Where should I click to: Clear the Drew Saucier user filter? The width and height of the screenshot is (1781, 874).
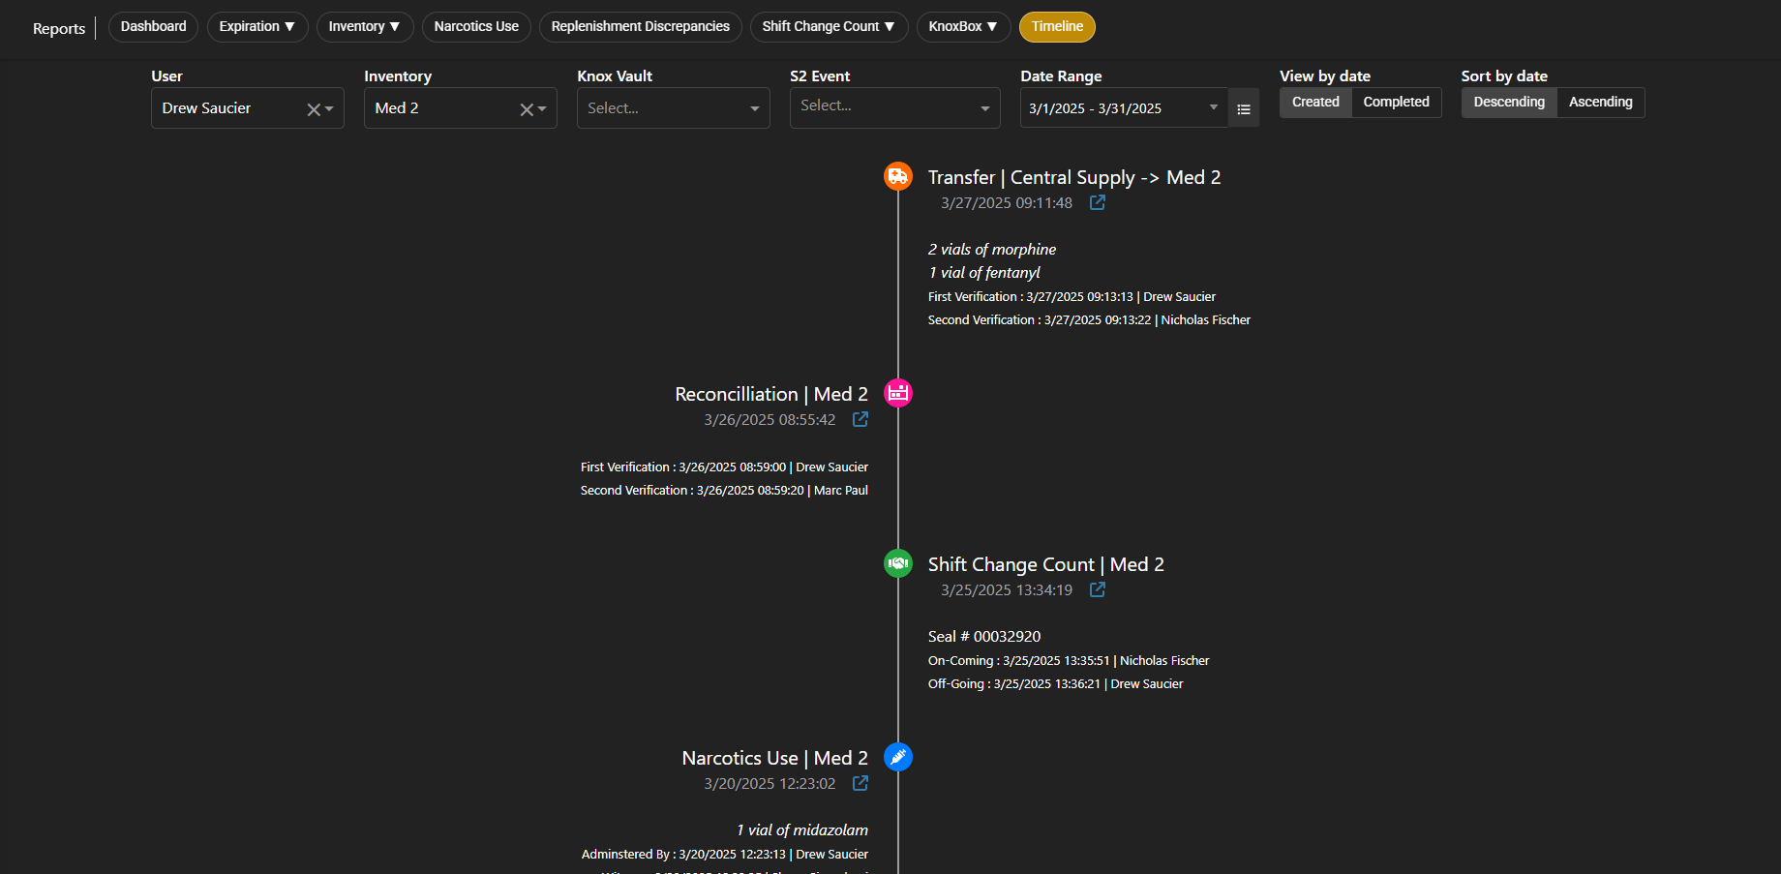[313, 109]
